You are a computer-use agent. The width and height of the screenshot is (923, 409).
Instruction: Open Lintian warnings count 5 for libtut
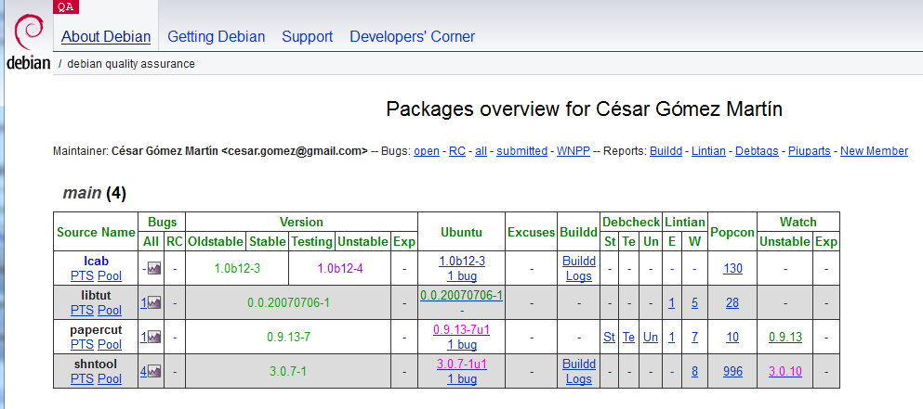coord(694,302)
